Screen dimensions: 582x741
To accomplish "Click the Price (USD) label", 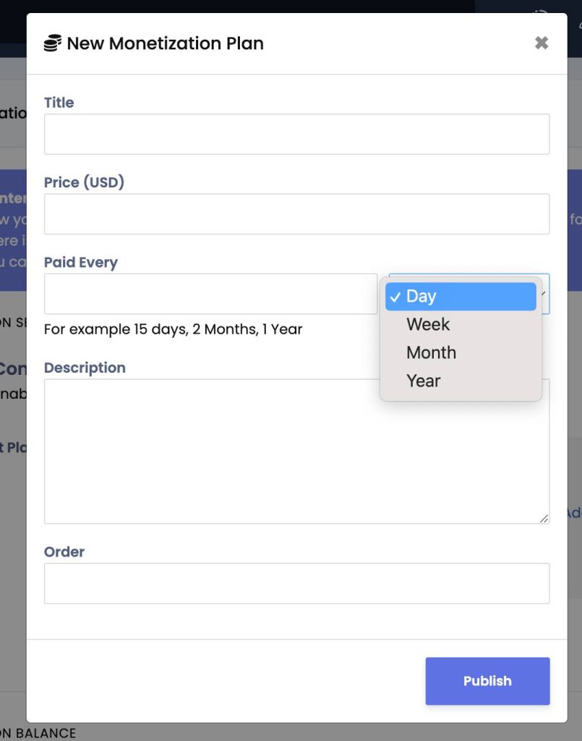I will [84, 182].
